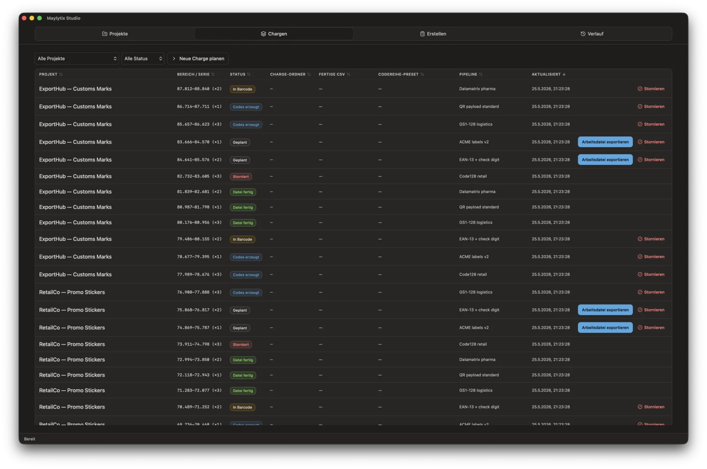This screenshot has height=469, width=707.
Task: Click Datamatrix pharma in row 87.812–88.840
Action: pos(477,89)
